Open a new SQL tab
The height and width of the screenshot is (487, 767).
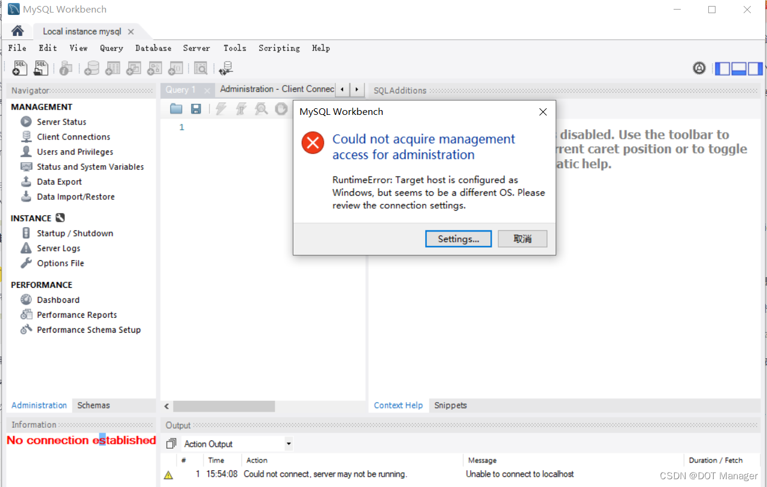coord(20,68)
